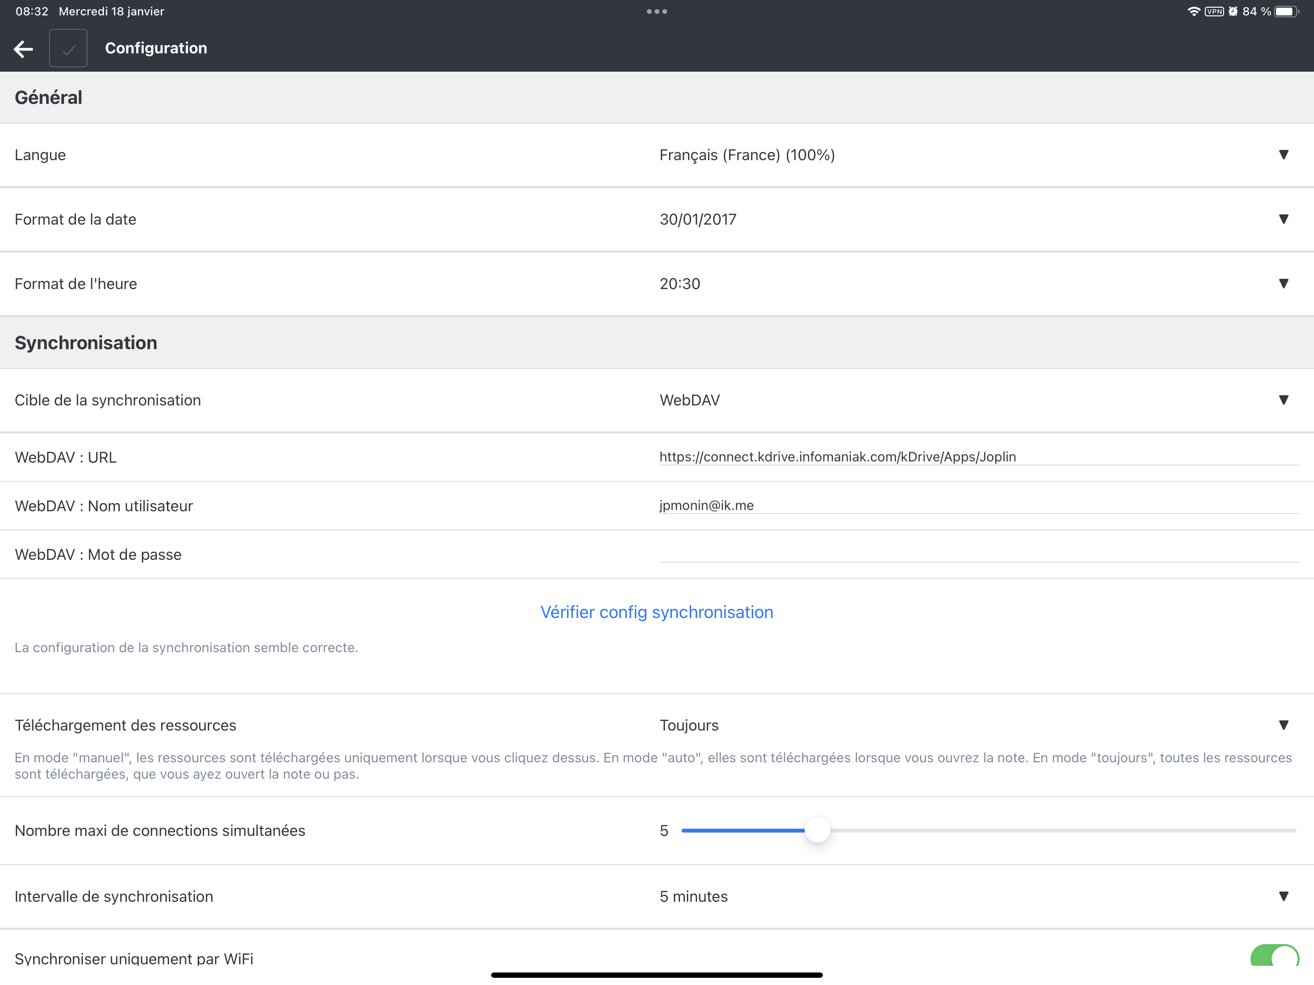Open the Format de l'heure dropdown
The image size is (1314, 985).
pyautogui.click(x=1283, y=283)
